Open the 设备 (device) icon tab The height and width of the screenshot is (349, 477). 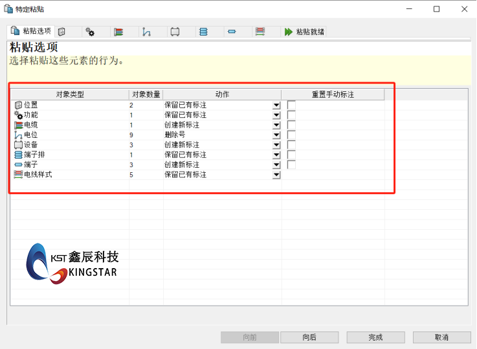(x=175, y=32)
